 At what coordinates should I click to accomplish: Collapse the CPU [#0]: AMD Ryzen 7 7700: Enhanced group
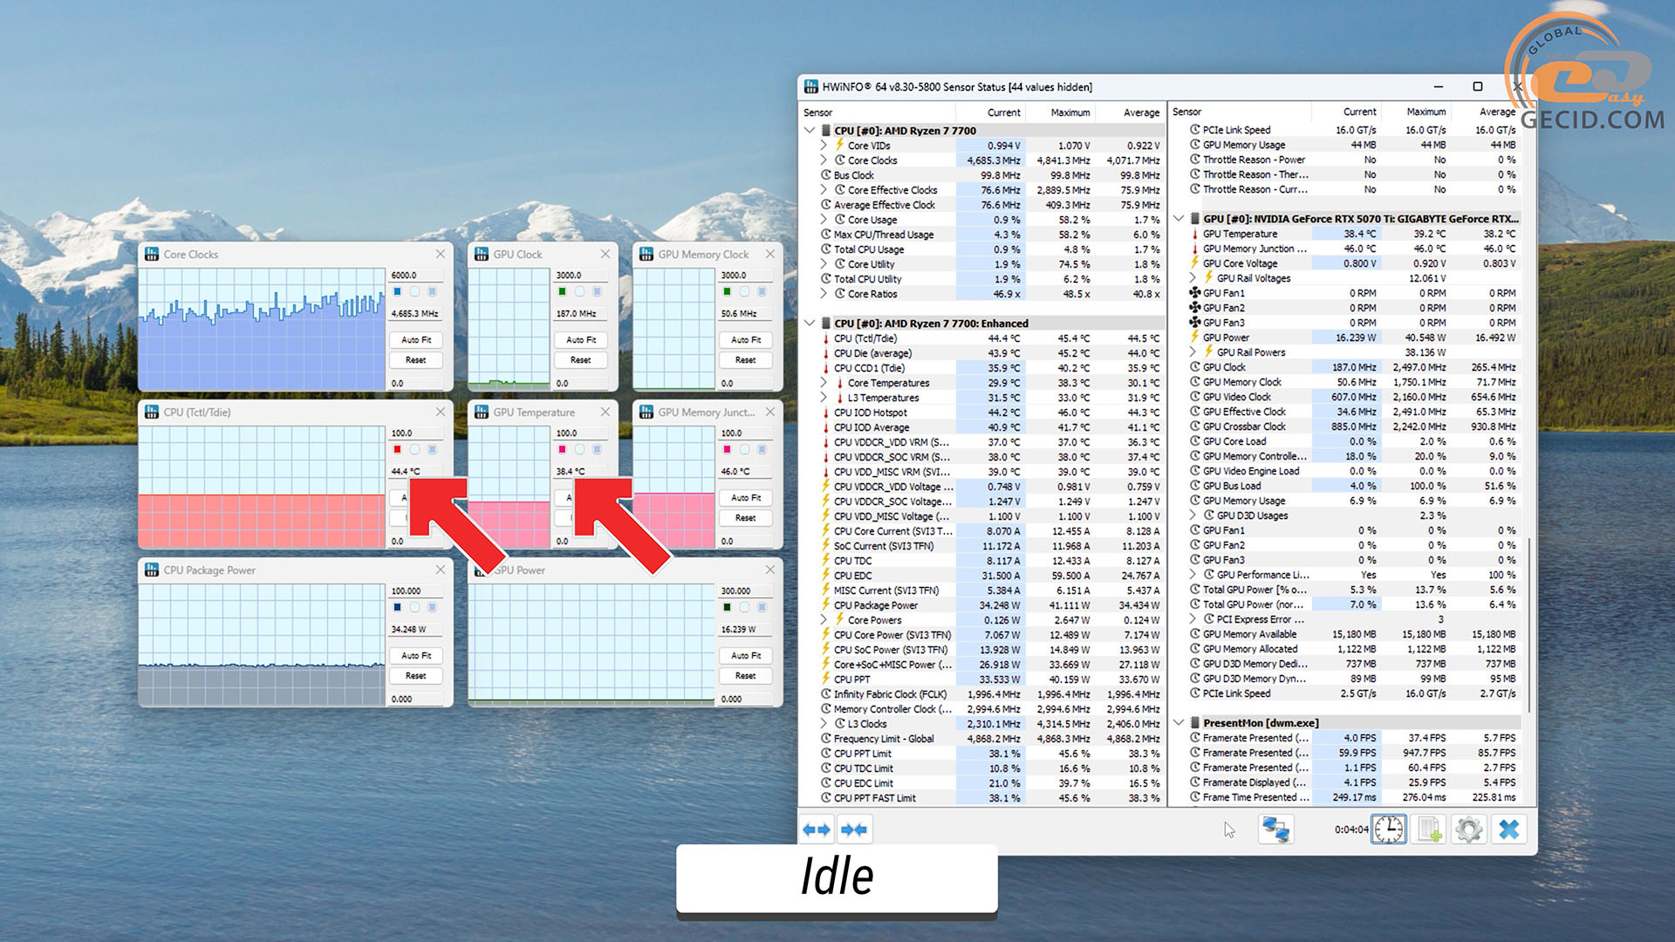tap(810, 324)
